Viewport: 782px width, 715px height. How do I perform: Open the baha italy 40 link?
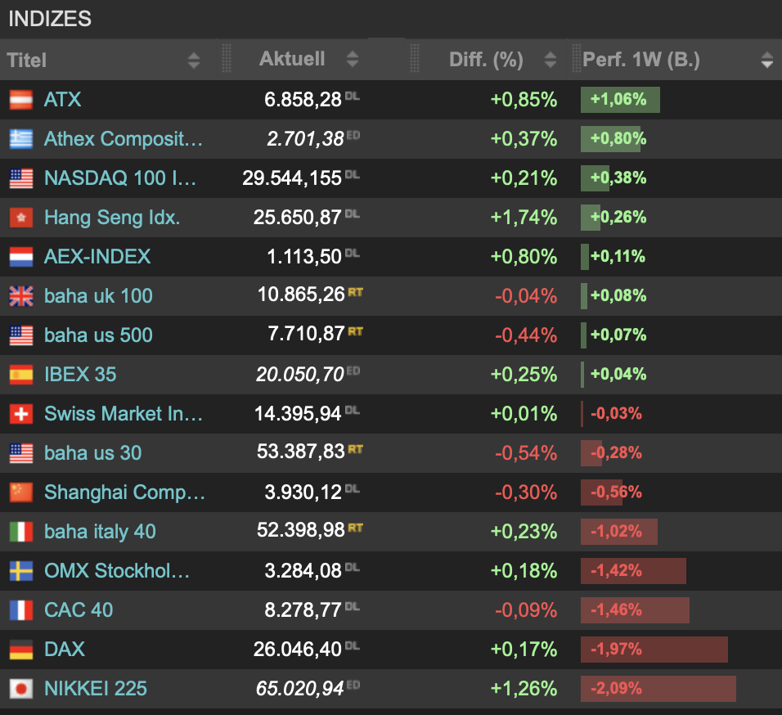[100, 532]
